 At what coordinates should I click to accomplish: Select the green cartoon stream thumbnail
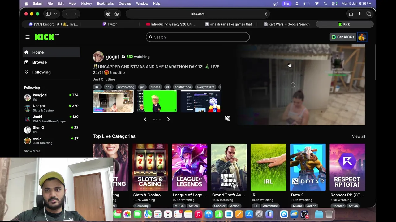click(x=157, y=101)
